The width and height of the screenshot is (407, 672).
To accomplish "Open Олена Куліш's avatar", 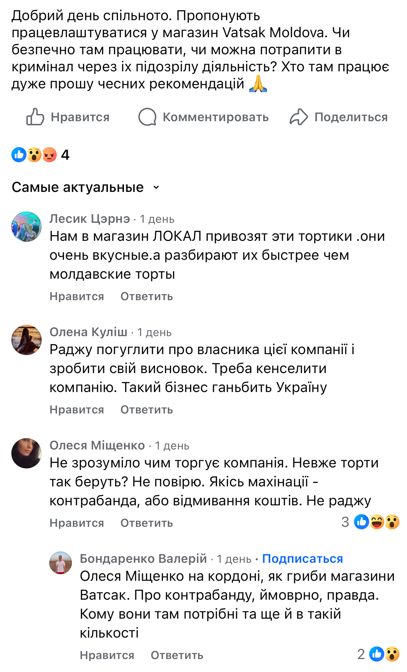I will click(x=27, y=340).
